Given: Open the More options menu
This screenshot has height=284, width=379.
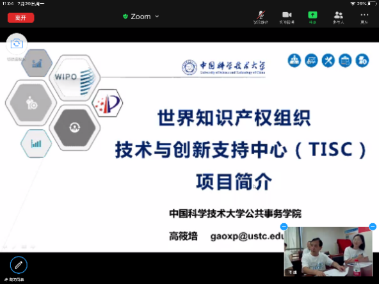Looking at the screenshot, I should (364, 17).
